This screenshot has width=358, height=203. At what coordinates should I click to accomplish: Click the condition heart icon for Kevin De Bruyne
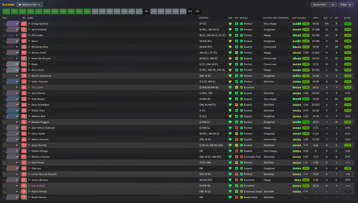pyautogui.click(x=230, y=58)
